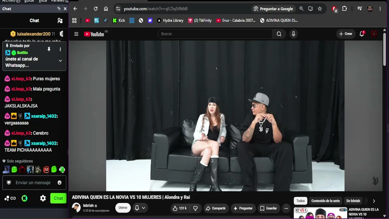Go to YouTube home via logo
389x219 pixels.
click(x=94, y=34)
